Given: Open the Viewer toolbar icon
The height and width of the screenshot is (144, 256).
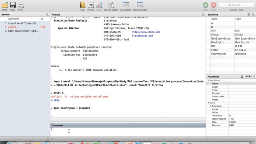Looking at the screenshot, I should click(91, 5).
